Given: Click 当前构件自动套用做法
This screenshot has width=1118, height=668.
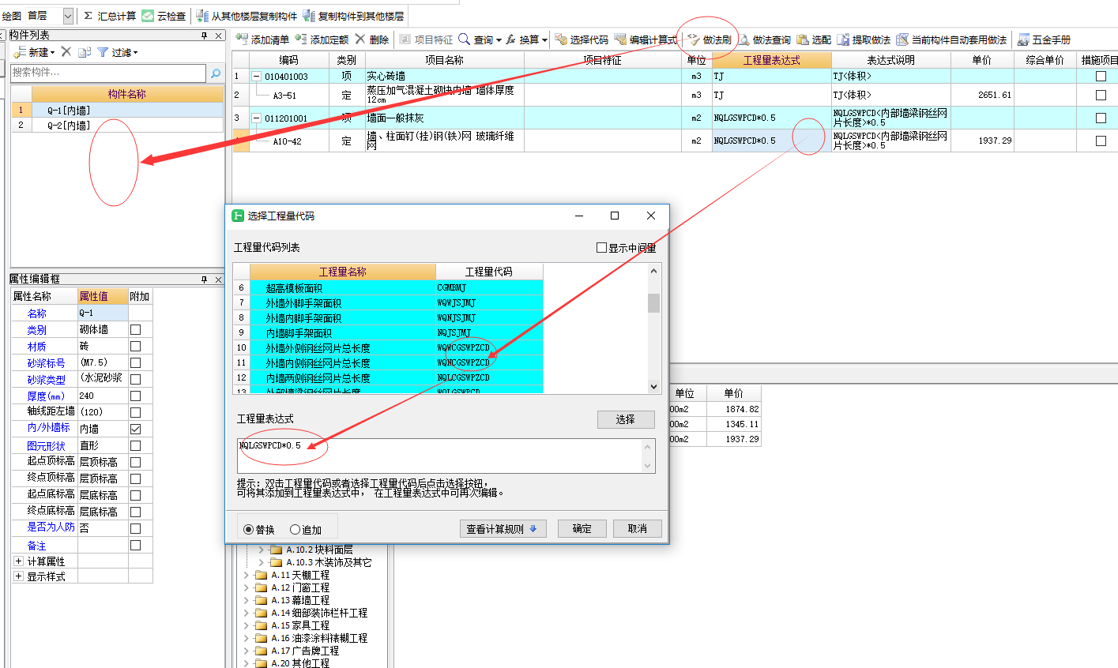Looking at the screenshot, I should pos(952,39).
